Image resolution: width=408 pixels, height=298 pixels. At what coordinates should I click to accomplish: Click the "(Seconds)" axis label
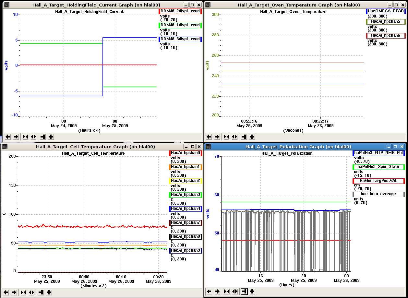pyautogui.click(x=294, y=130)
